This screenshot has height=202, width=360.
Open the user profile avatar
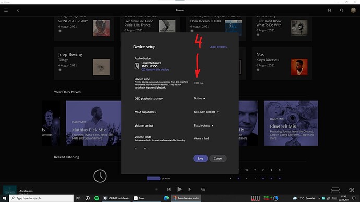(x=353, y=10)
